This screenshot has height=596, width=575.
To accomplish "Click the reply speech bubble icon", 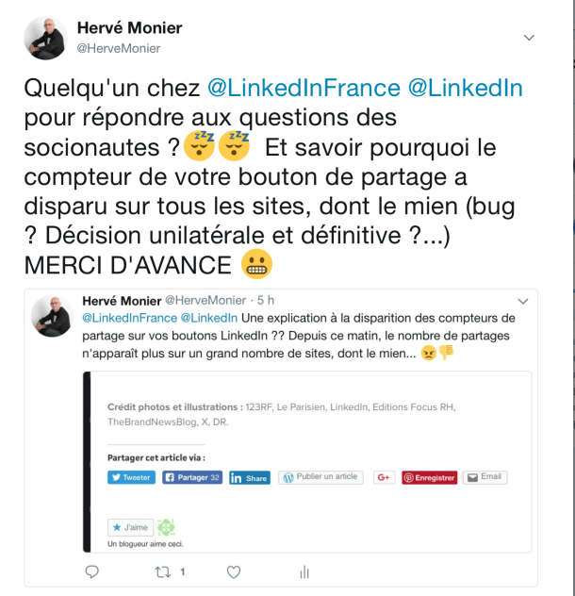I will coord(91,571).
